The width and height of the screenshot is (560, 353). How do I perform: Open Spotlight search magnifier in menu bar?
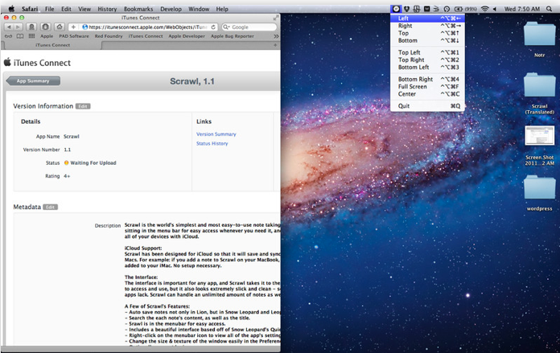tap(549, 9)
